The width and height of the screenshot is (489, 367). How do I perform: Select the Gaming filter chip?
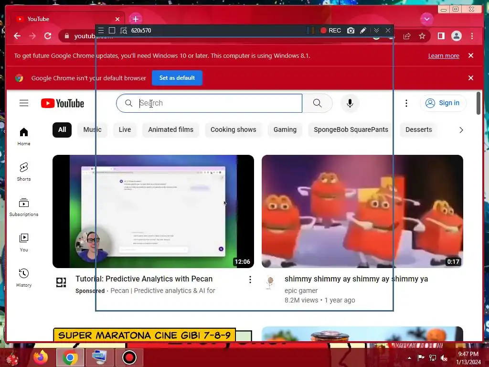coord(285,130)
